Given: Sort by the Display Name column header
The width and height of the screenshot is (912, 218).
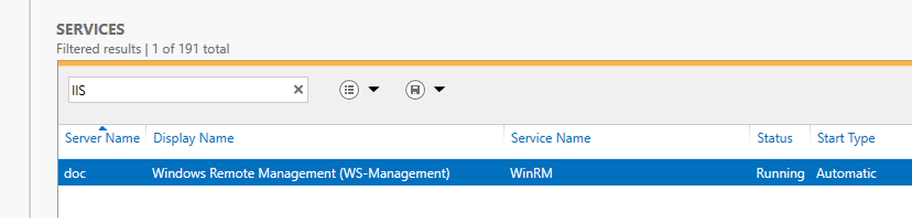Looking at the screenshot, I should pyautogui.click(x=193, y=138).
